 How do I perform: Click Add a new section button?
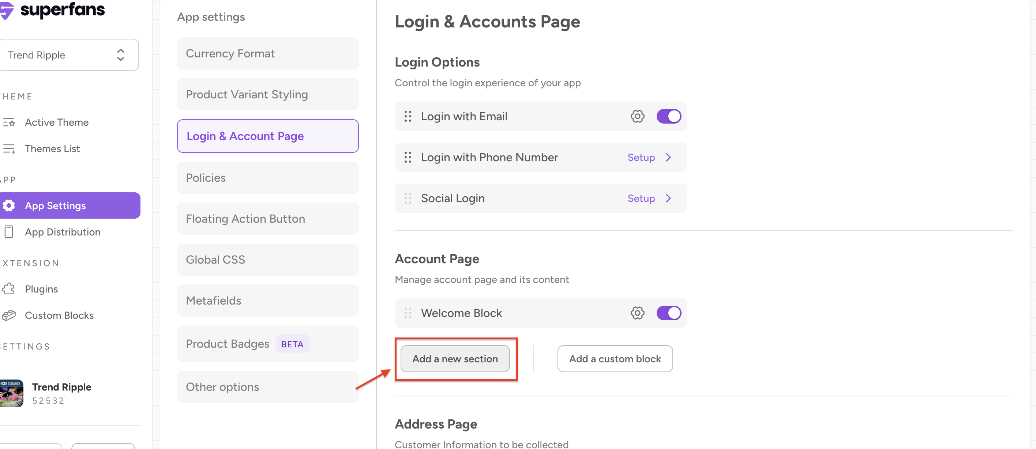point(455,359)
